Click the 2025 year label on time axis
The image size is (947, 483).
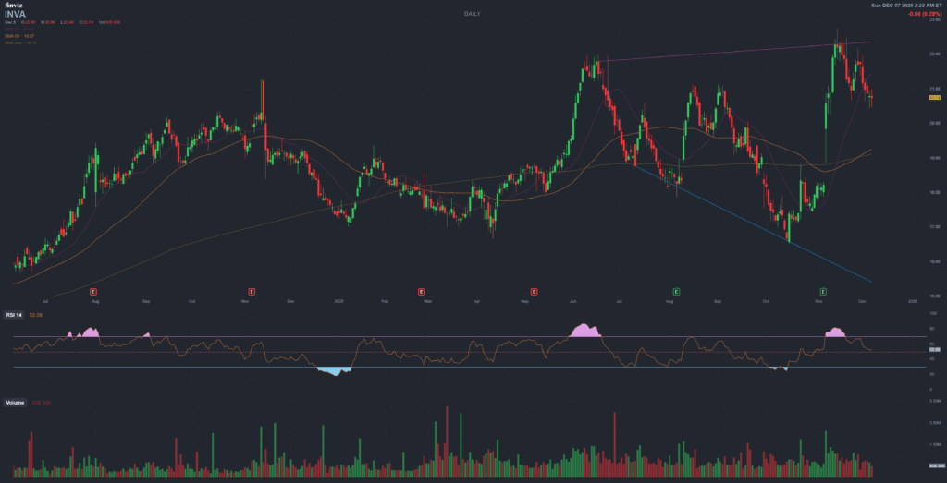tap(338, 300)
